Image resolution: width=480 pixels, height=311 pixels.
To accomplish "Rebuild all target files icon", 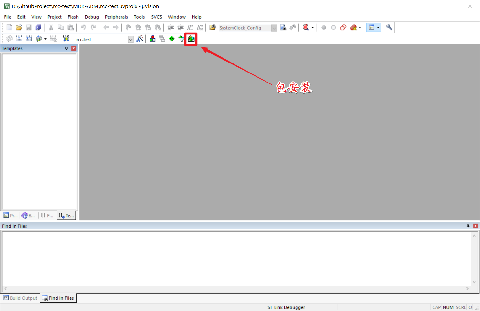I will [x=29, y=39].
